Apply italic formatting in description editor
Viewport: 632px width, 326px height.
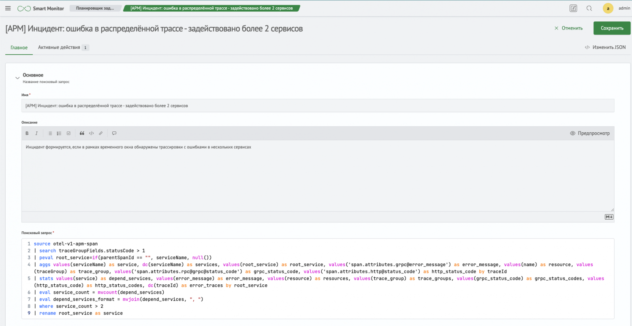[x=36, y=133]
